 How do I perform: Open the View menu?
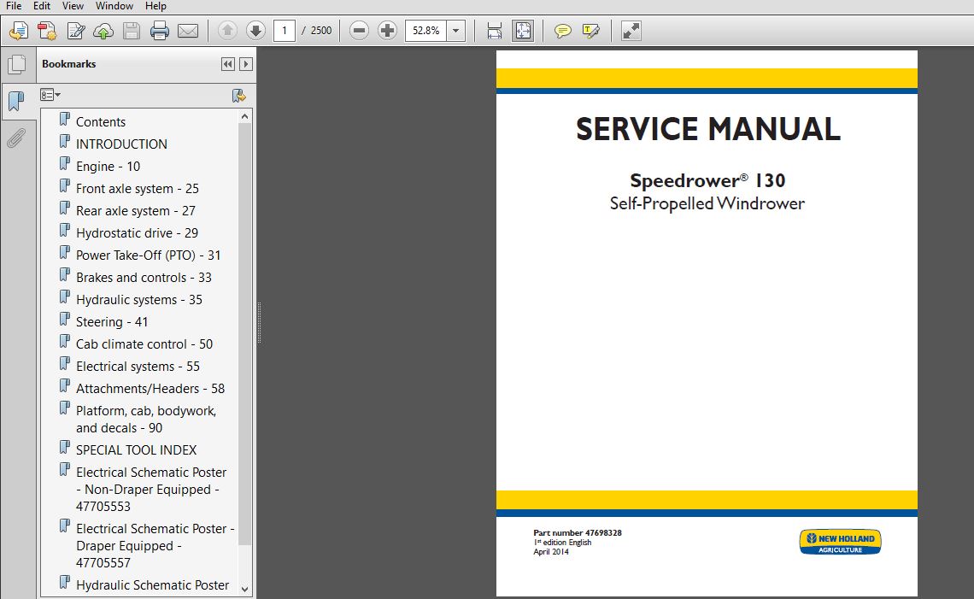click(73, 6)
